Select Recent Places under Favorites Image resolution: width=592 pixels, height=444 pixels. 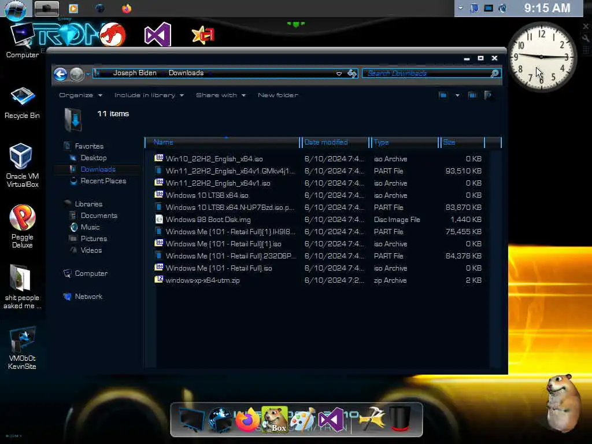(x=103, y=181)
